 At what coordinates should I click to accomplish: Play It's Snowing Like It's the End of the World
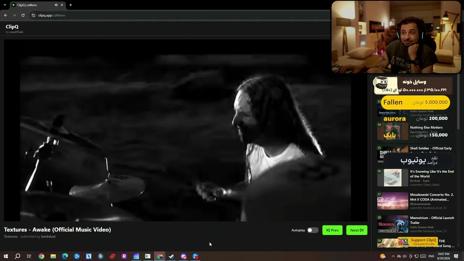click(x=432, y=174)
